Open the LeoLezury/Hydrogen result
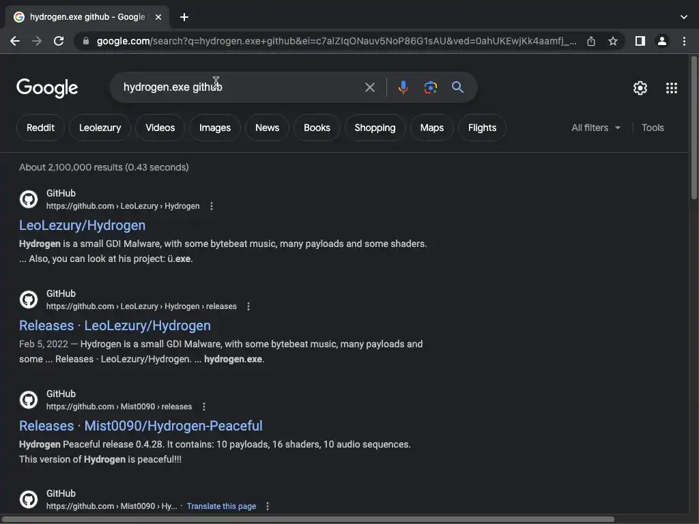This screenshot has width=699, height=524. (83, 225)
